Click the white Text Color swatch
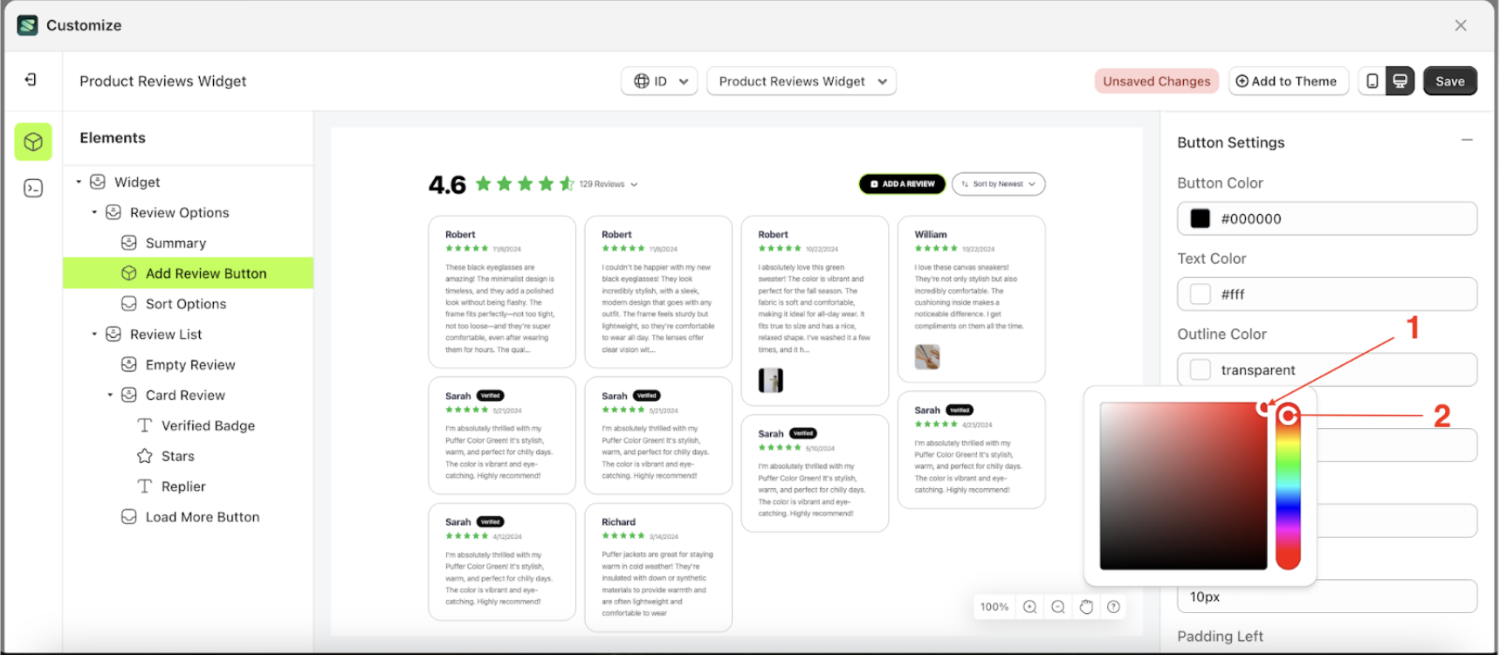The width and height of the screenshot is (1500, 655). tap(1201, 294)
